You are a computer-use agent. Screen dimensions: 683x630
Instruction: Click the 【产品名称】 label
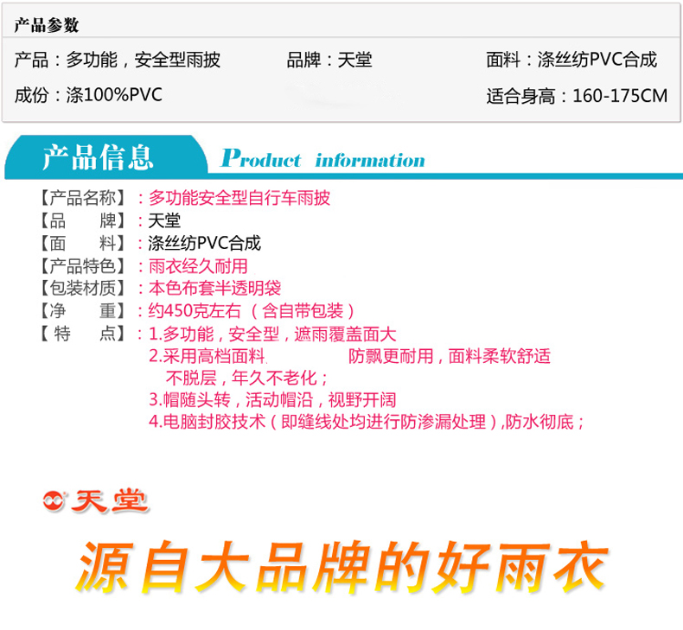[83, 198]
